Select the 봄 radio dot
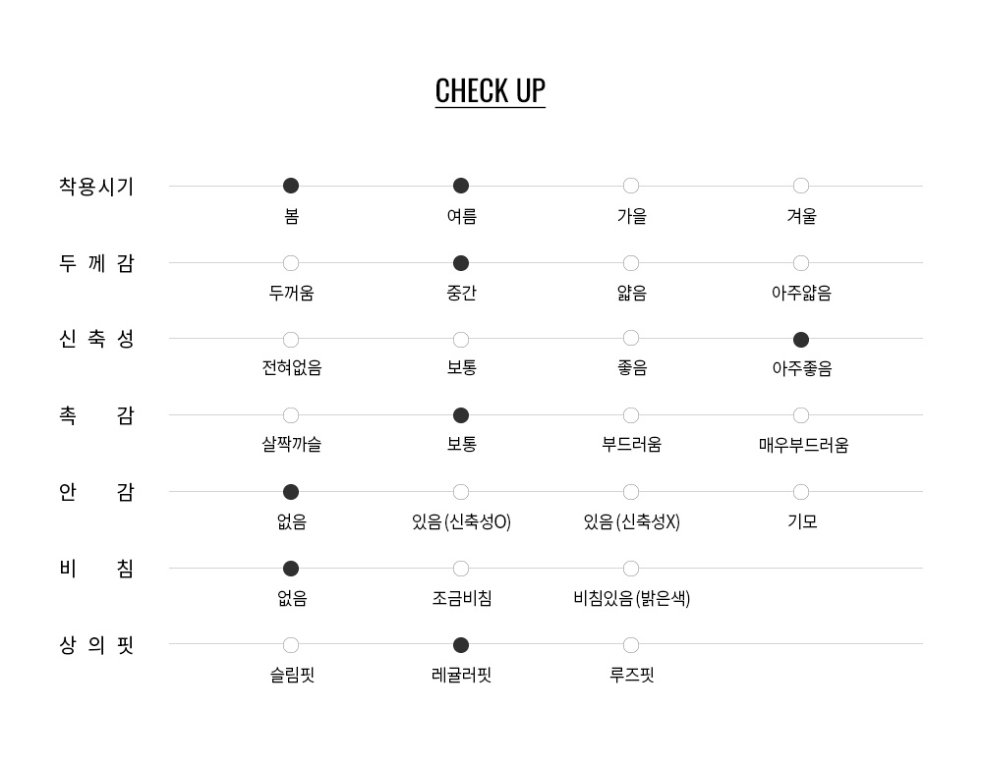 [291, 186]
